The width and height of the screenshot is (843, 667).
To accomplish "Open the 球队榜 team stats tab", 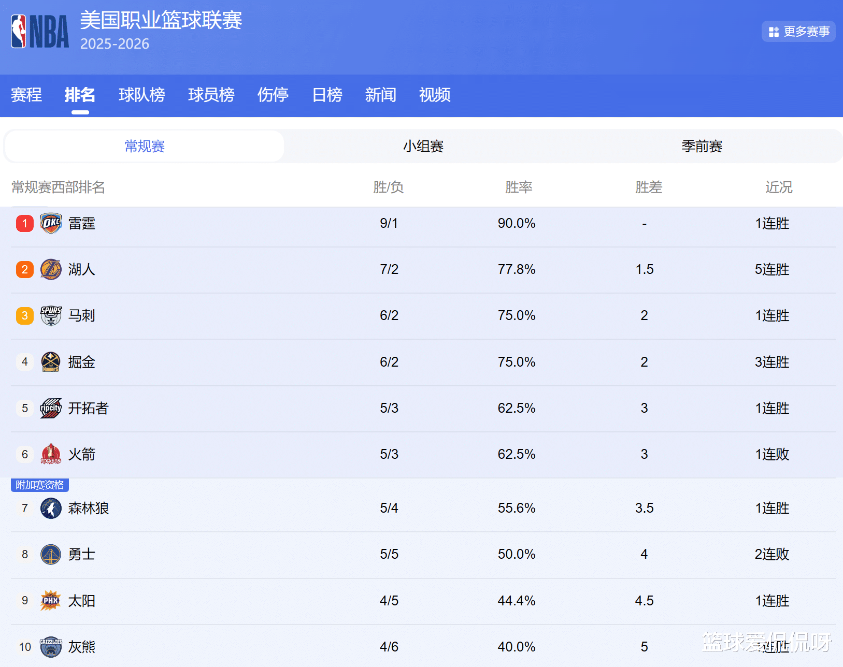I will [x=141, y=95].
